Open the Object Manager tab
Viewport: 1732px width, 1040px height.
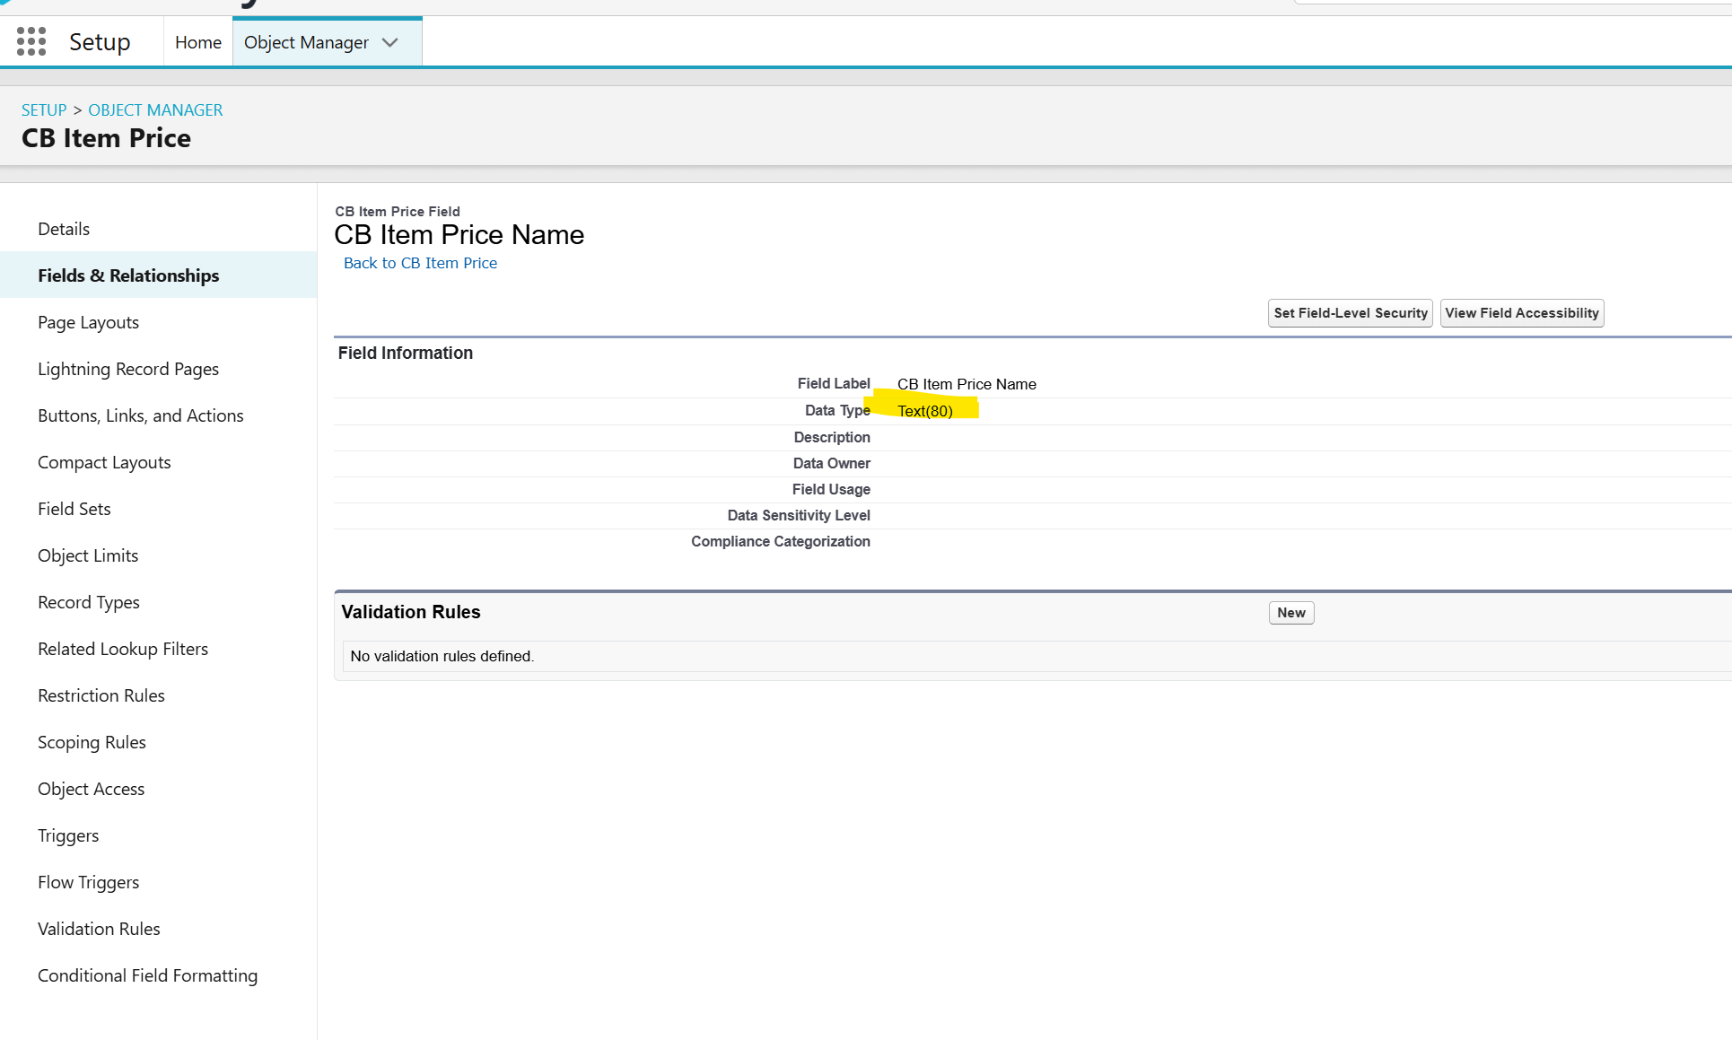(x=306, y=42)
